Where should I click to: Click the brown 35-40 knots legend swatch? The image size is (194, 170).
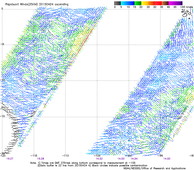click(x=165, y=3)
